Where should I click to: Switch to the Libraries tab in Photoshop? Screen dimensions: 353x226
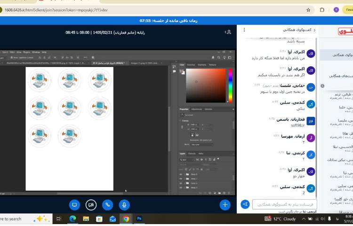[x=209, y=109]
